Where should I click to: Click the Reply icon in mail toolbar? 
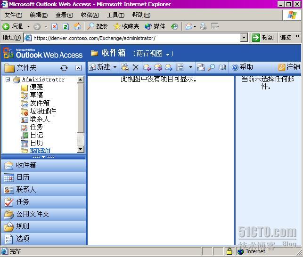(x=147, y=67)
